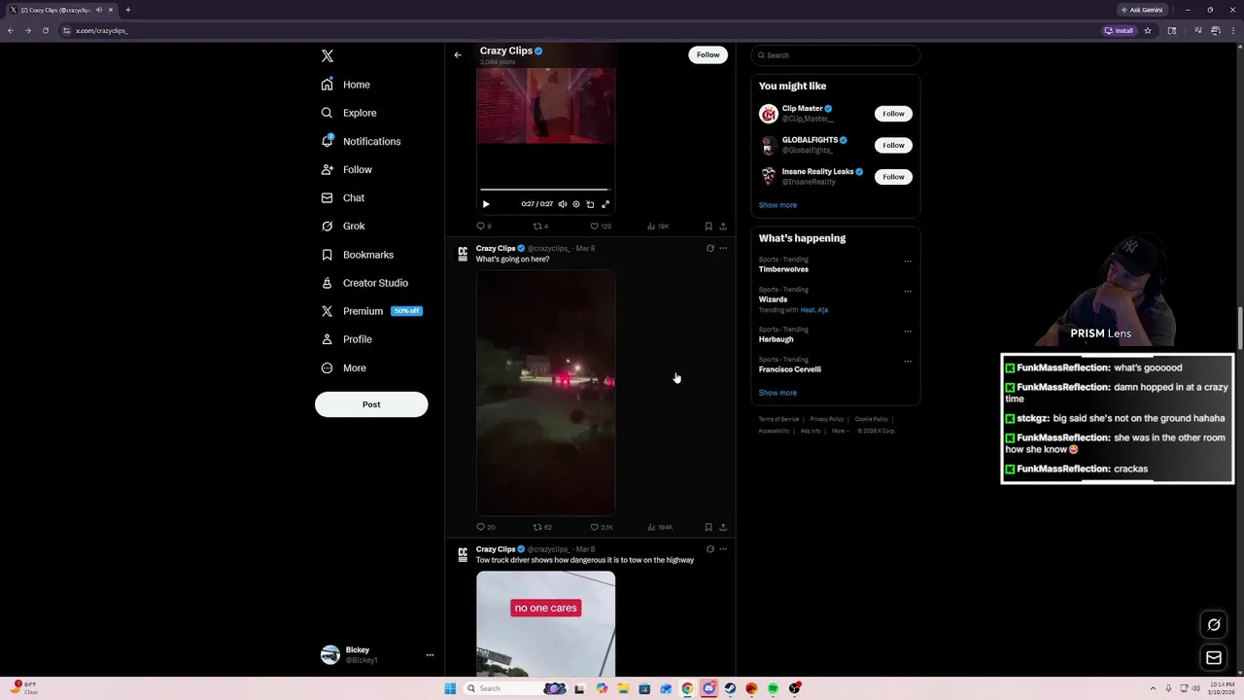
Task: Follow GLOBALFIGHTS
Action: click(x=893, y=145)
